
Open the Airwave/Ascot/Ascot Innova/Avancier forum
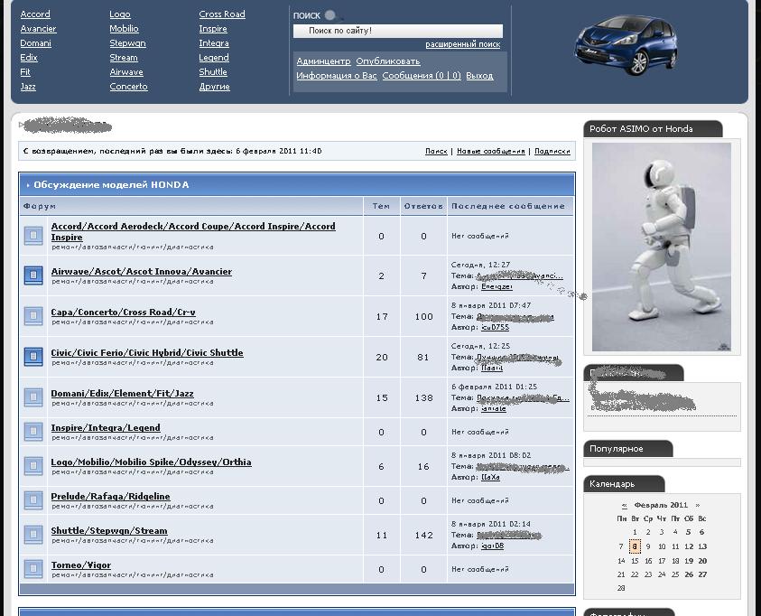coord(141,271)
